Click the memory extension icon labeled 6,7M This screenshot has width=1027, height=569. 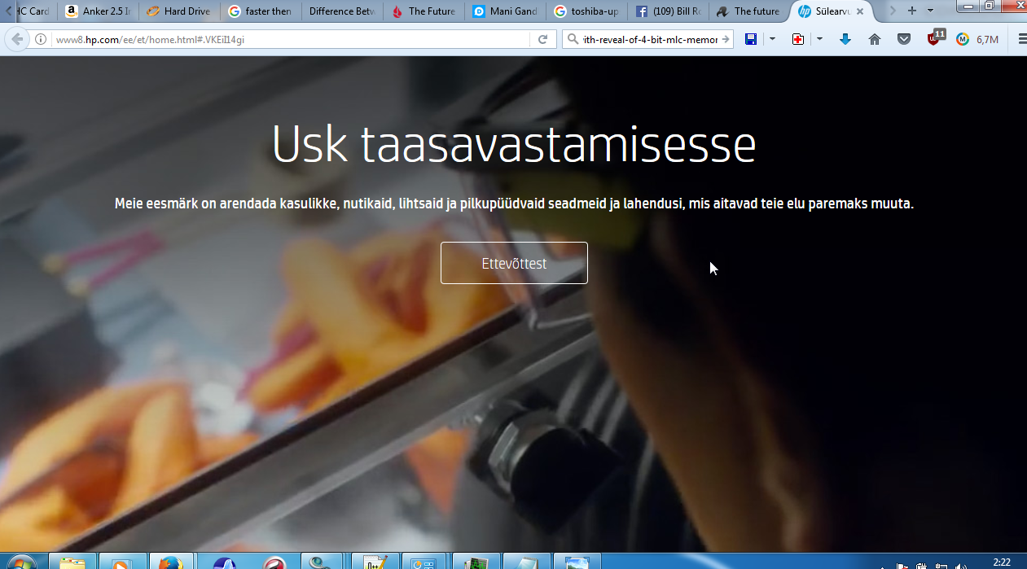click(x=977, y=39)
